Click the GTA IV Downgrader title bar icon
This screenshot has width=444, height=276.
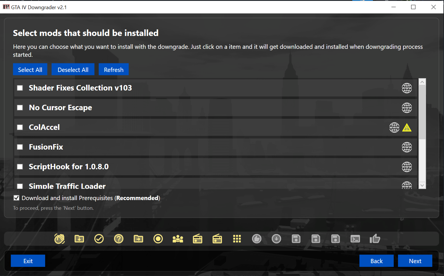click(x=6, y=7)
